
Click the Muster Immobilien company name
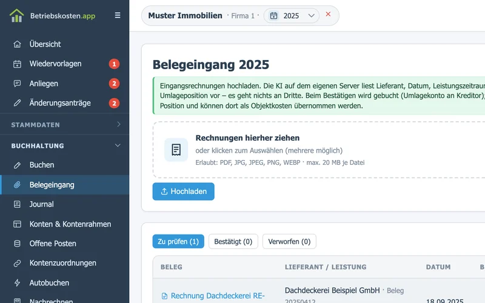185,16
